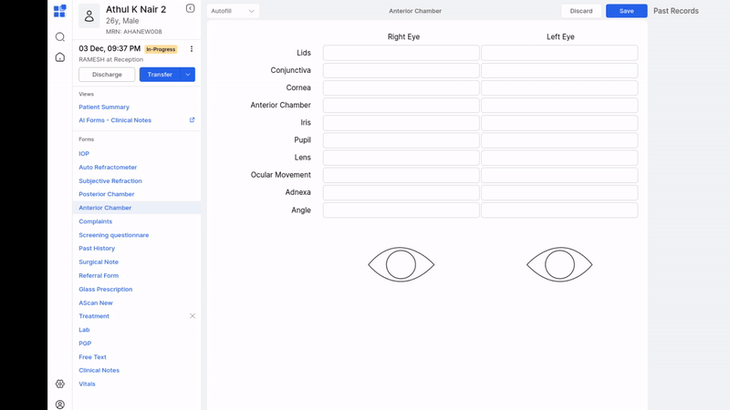Open visit options three-dot menu
This screenshot has height=410, width=730.
click(192, 49)
